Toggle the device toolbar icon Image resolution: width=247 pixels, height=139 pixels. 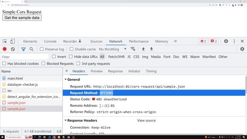(12, 41)
